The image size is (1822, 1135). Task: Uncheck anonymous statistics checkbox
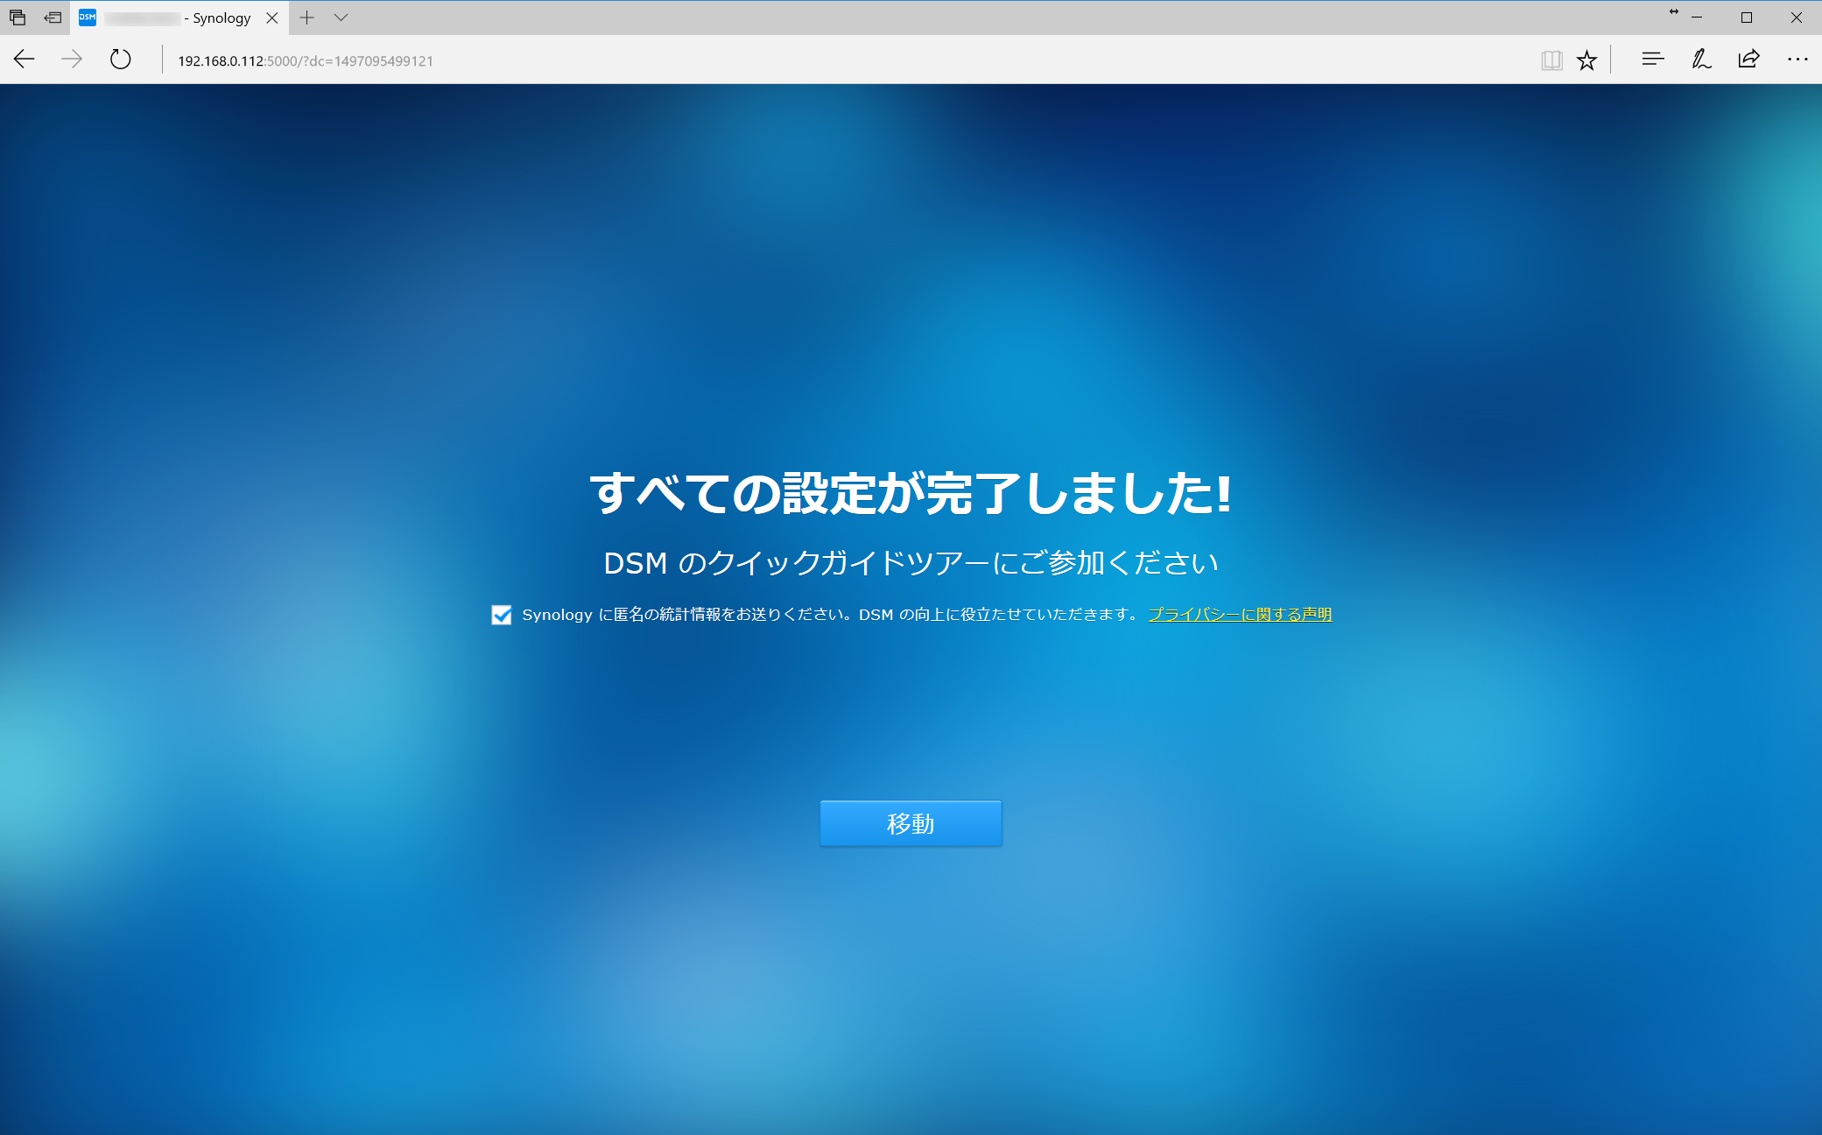tap(502, 615)
